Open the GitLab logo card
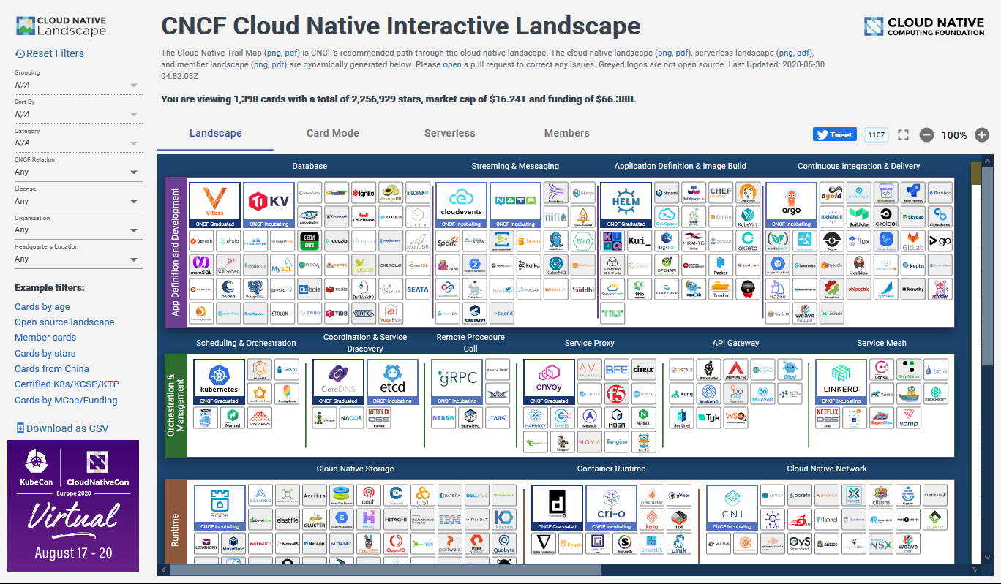 [x=912, y=241]
